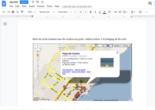This screenshot has height=110, width=155.
Task: Show the document outline
Action: click(5, 24)
